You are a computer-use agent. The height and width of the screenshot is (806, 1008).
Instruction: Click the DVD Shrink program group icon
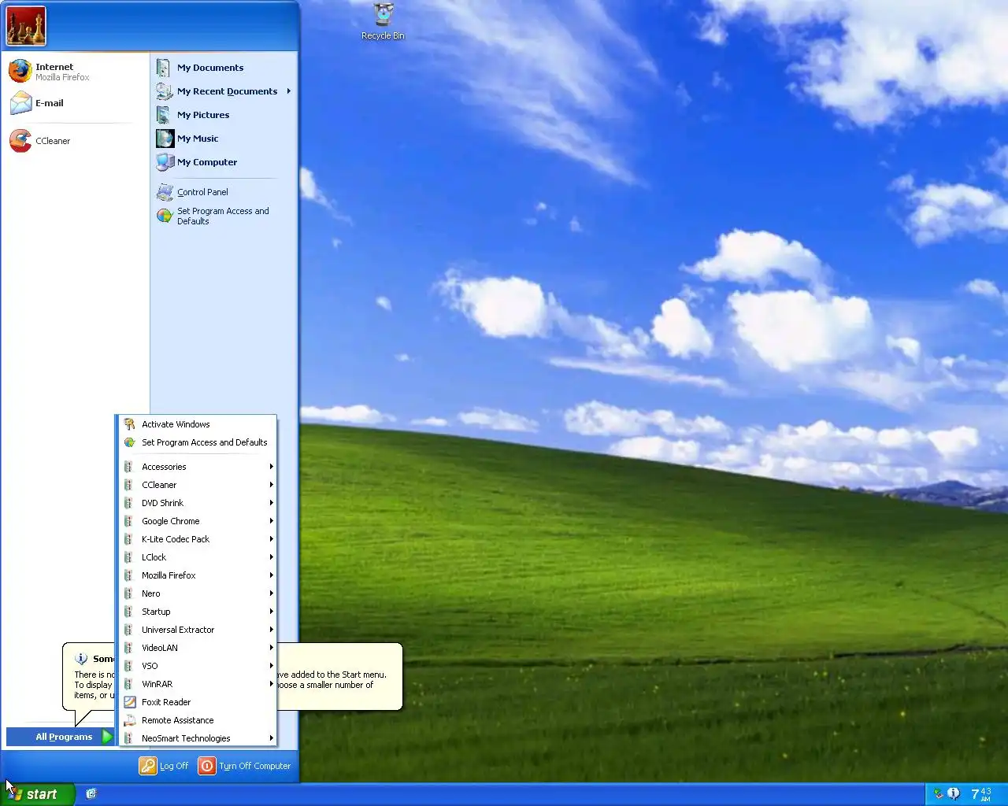coord(128,503)
